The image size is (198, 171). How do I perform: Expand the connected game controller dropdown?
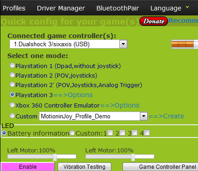(x=123, y=44)
